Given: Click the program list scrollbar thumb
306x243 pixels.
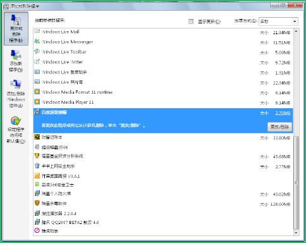Looking at the screenshot, I should [x=296, y=183].
